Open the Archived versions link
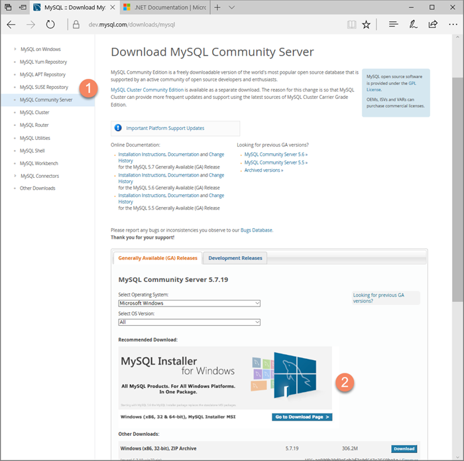Viewport: 464px width, 461px height. pyautogui.click(x=264, y=170)
